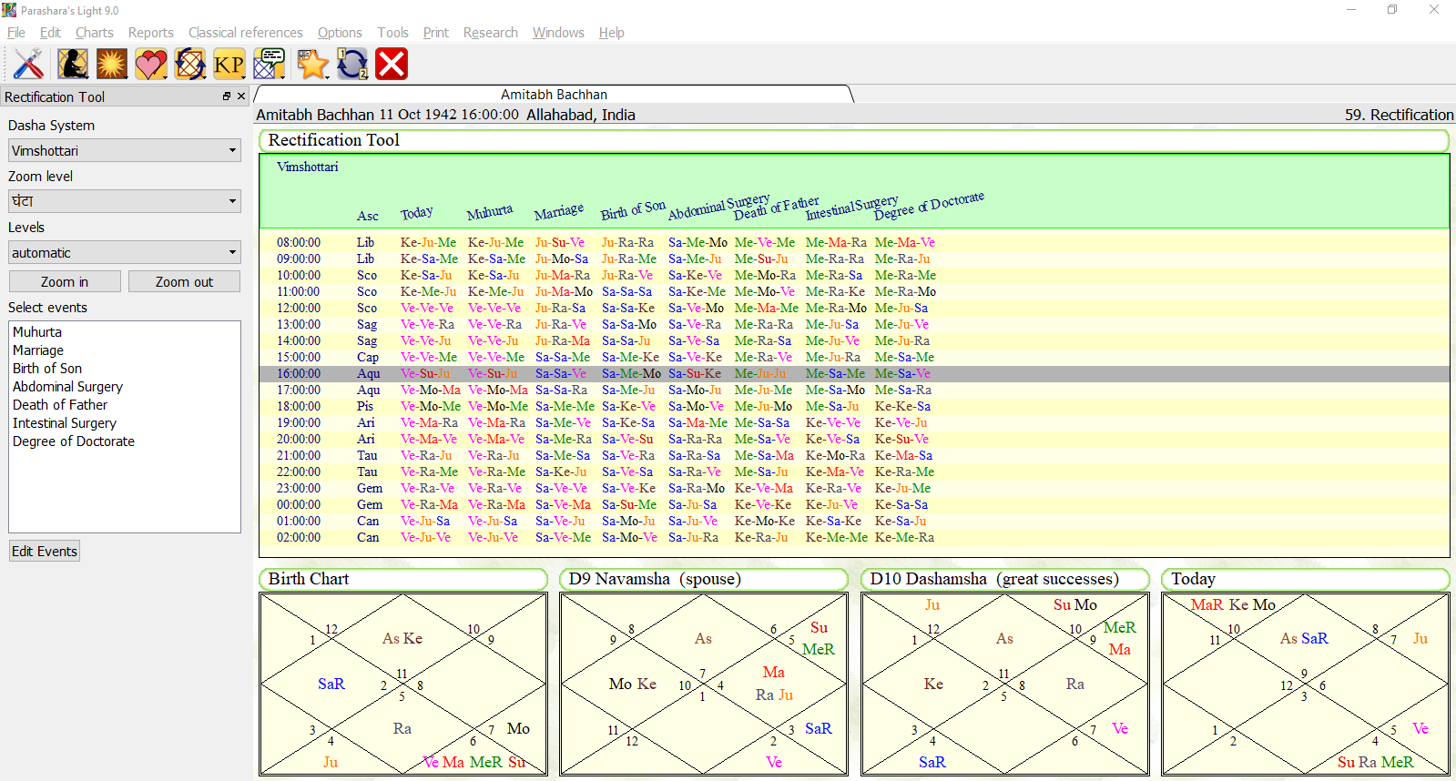The width and height of the screenshot is (1456, 781).
Task: Open the Help menu
Action: pos(612,33)
